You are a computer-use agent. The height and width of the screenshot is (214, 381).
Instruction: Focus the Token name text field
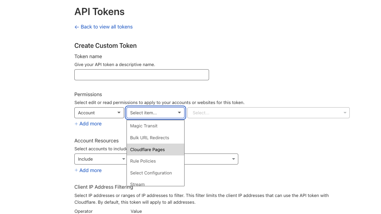coord(141,75)
